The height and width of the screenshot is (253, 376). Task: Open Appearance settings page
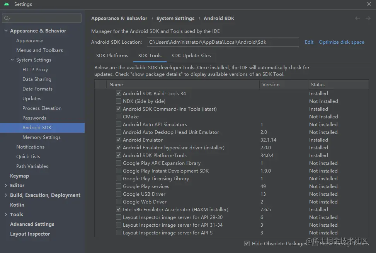(30, 41)
